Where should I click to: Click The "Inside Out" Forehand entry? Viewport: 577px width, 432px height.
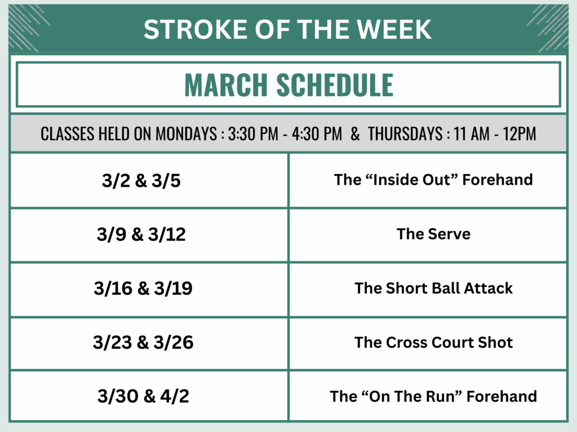433,180
